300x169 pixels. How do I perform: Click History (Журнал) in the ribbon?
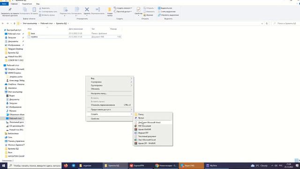(x=148, y=15)
